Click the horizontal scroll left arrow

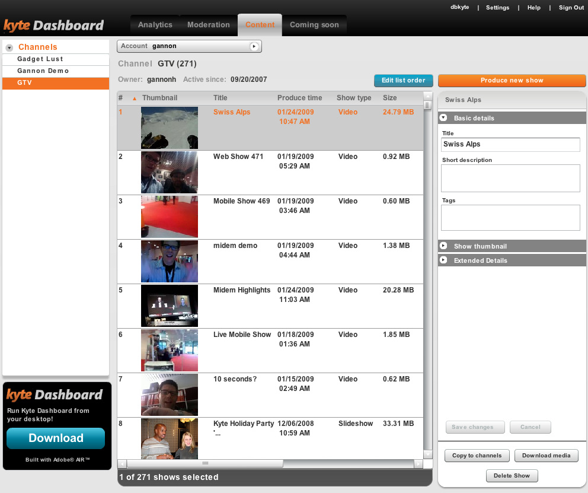[122, 464]
